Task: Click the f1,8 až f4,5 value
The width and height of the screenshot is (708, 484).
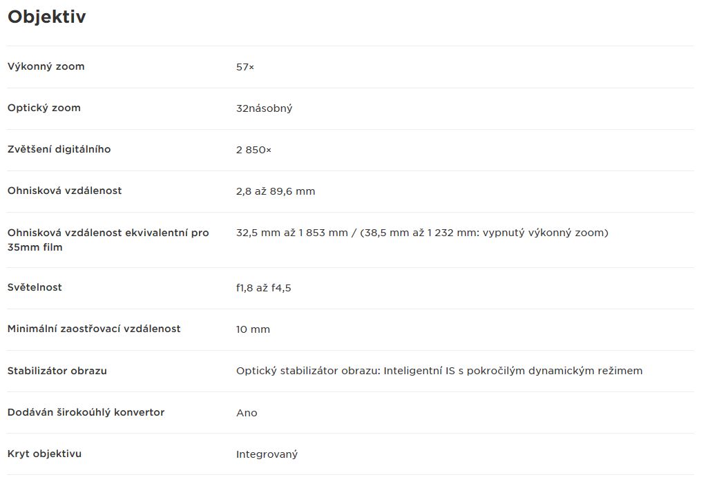Action: pyautogui.click(x=264, y=288)
